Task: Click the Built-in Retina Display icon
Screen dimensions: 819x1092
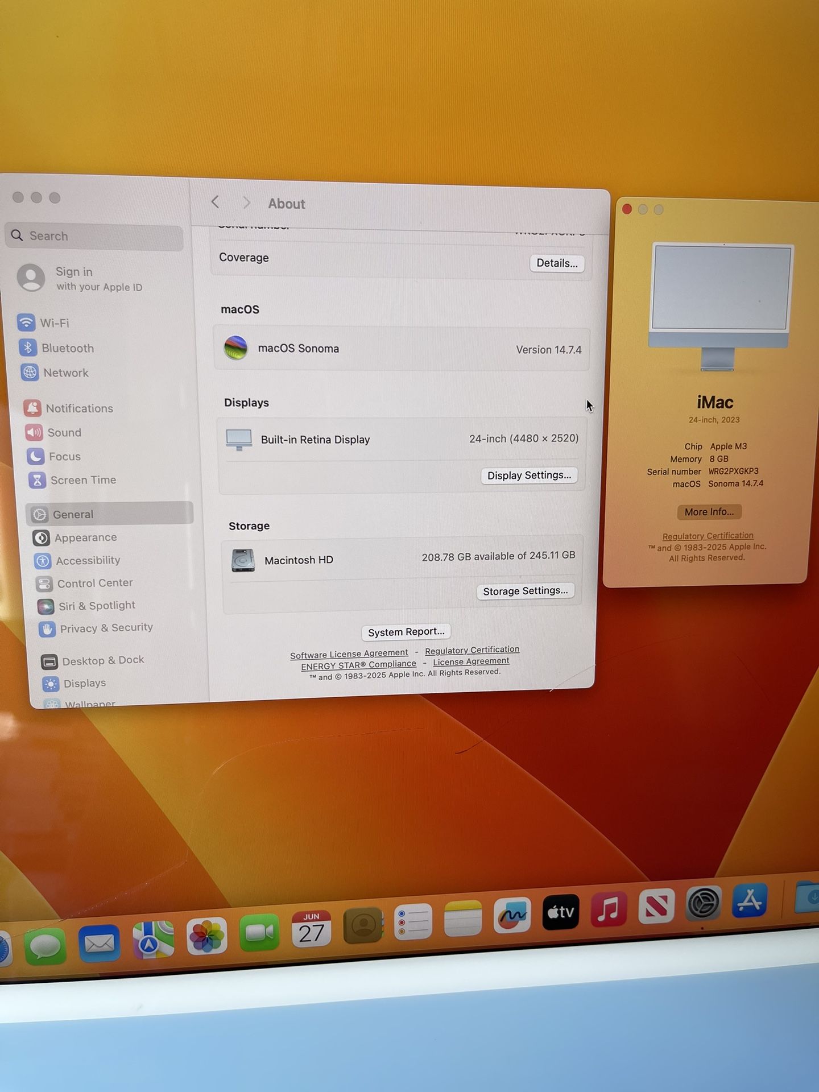Action: coord(239,440)
